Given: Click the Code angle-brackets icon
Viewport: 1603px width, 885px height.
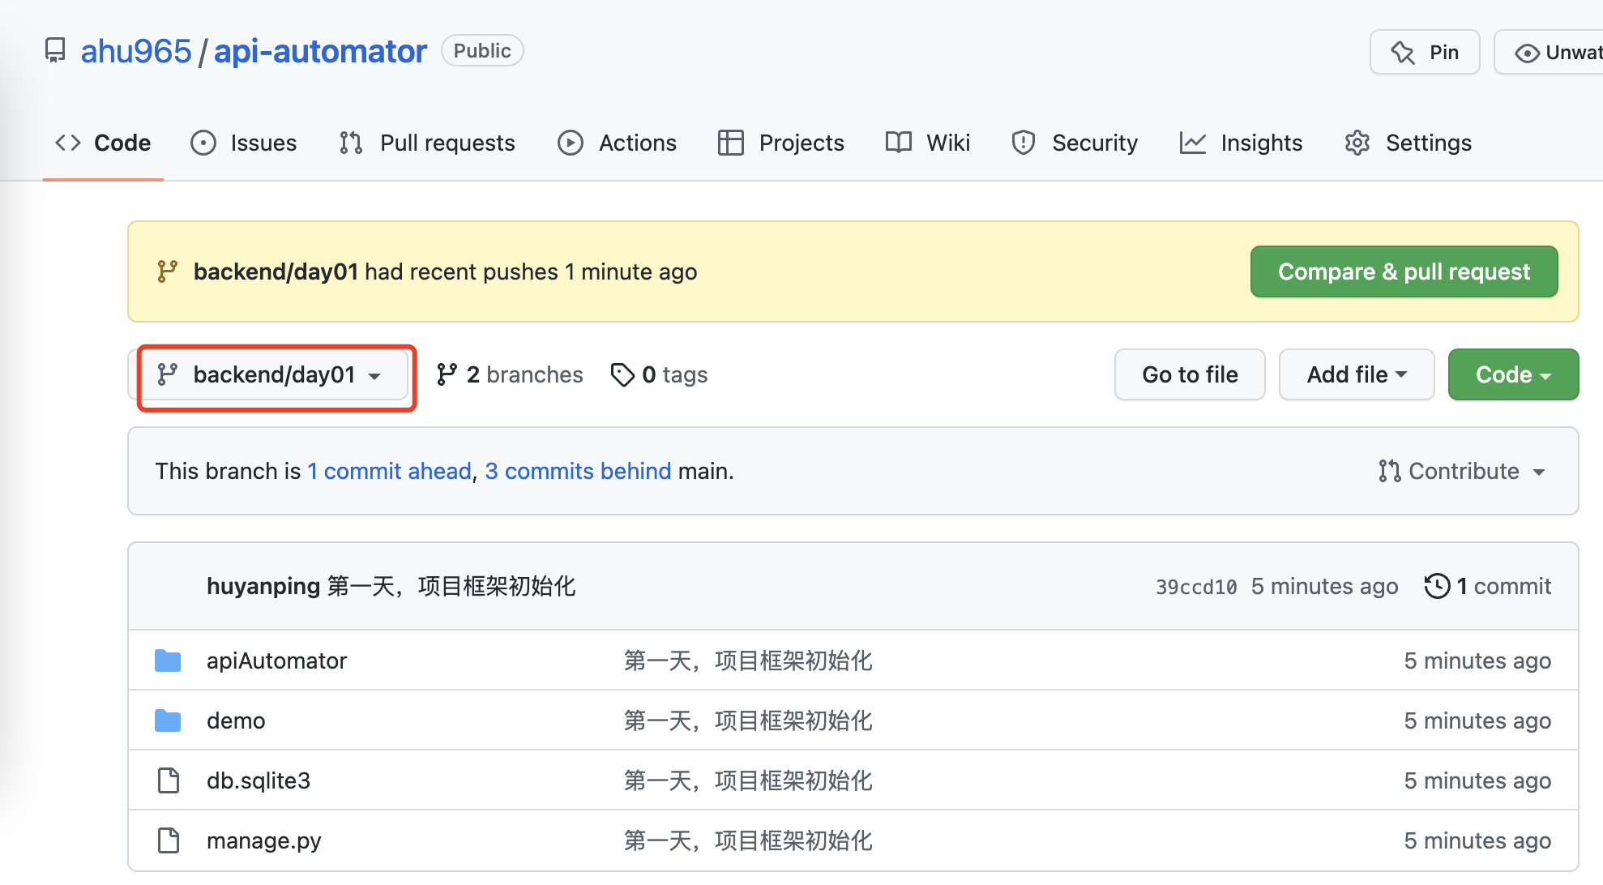Looking at the screenshot, I should click(x=68, y=143).
